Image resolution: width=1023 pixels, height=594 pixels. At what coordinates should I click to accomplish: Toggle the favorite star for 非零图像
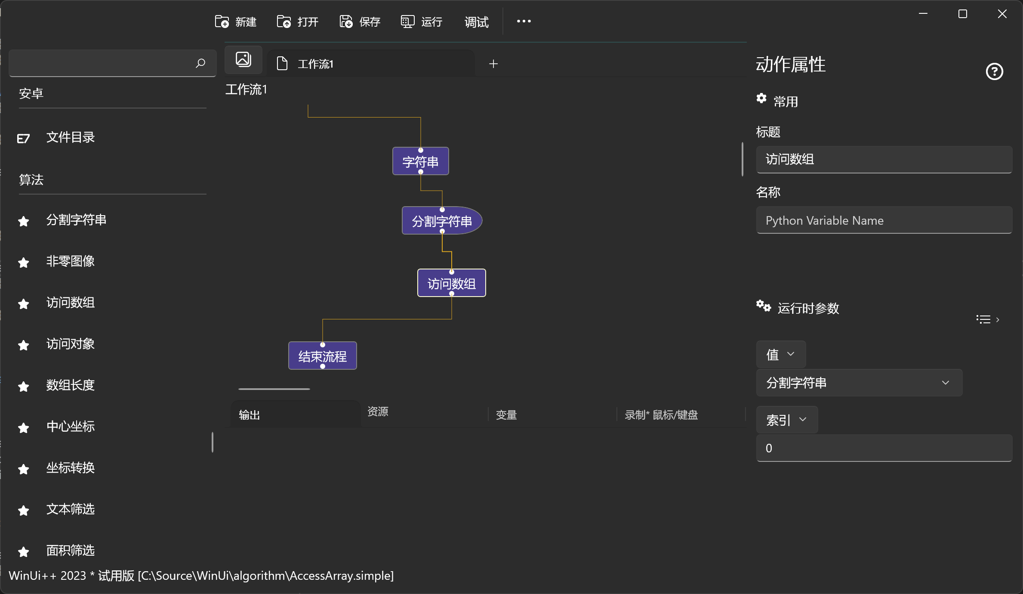coord(23,262)
